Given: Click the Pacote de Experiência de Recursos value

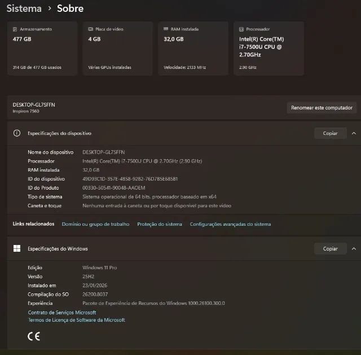Looking at the screenshot, I should coord(153,303).
